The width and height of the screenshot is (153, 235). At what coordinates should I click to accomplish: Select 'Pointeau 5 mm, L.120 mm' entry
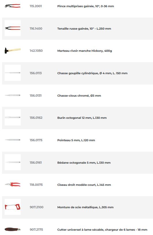pos(76,140)
